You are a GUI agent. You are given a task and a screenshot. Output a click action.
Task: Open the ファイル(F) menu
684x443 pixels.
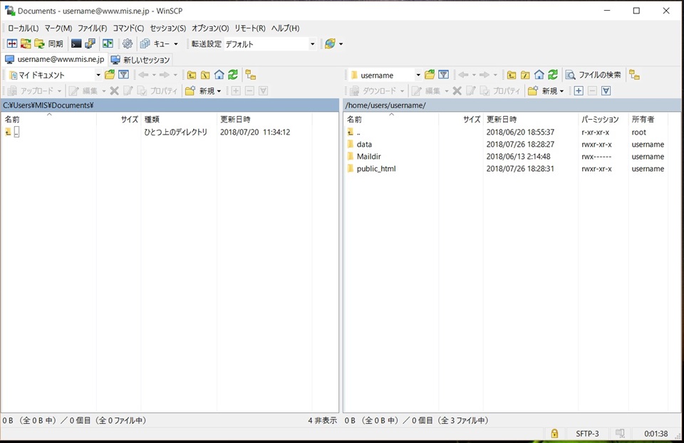coord(93,28)
